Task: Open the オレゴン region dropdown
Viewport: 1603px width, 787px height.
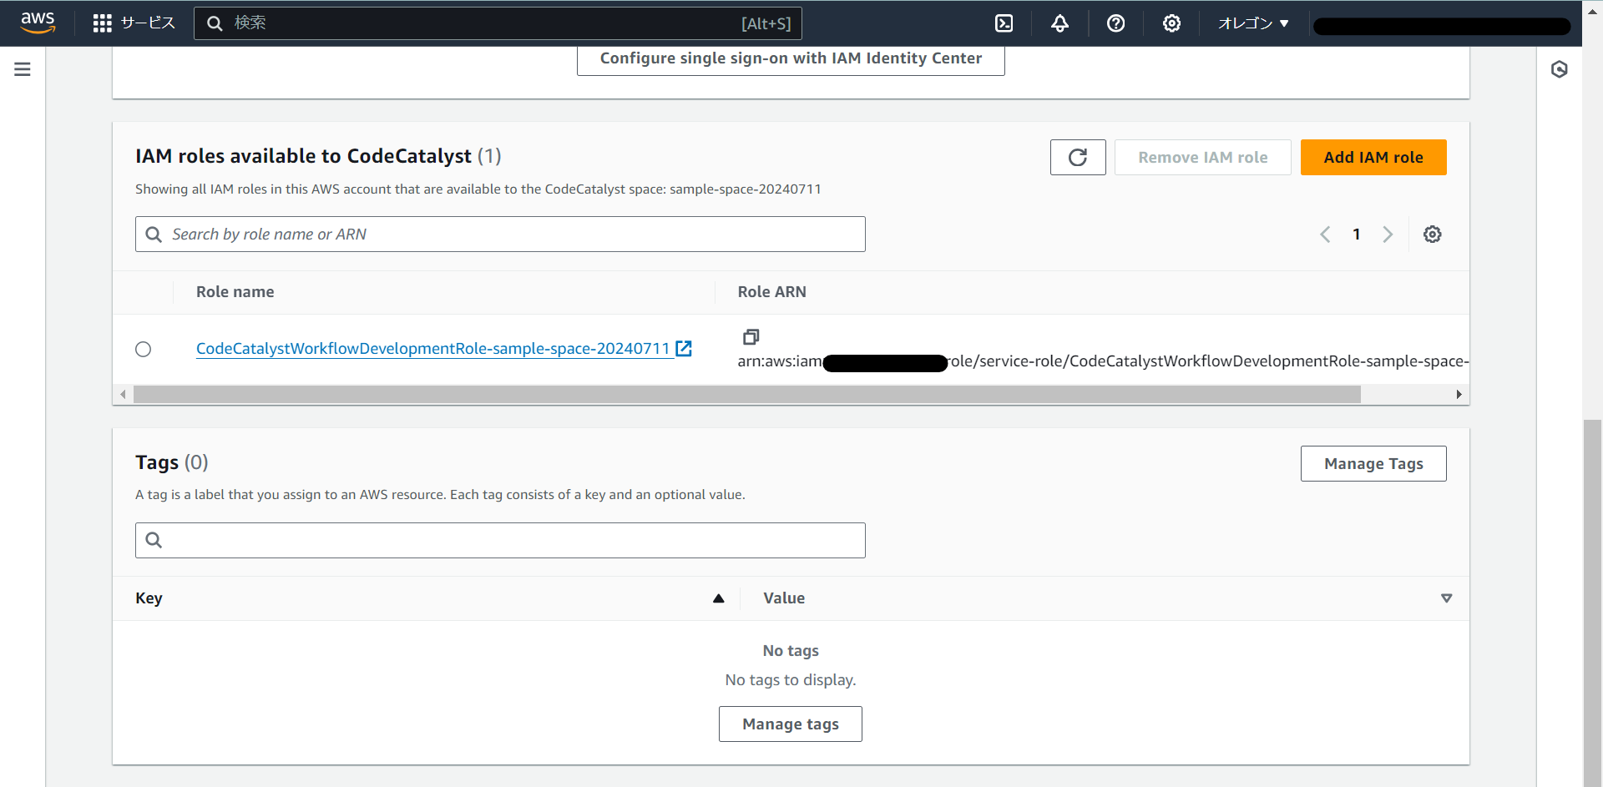Action: tap(1252, 23)
